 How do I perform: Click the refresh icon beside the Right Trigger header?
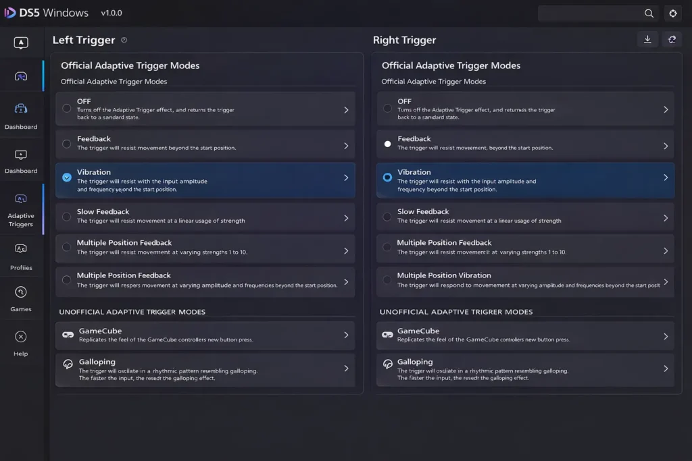click(x=672, y=40)
